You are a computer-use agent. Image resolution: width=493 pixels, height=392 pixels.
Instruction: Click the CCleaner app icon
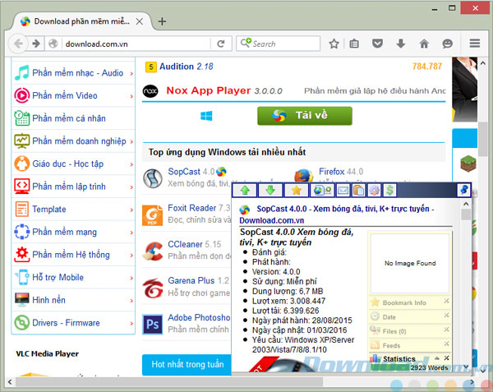pyautogui.click(x=153, y=251)
